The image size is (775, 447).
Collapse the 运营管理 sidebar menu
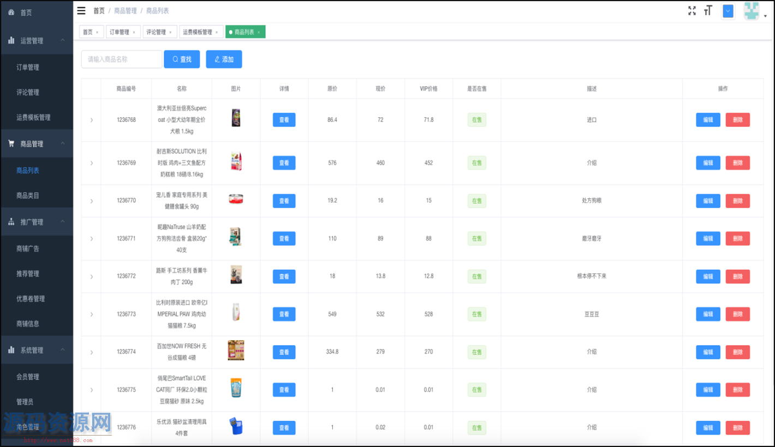click(62, 40)
